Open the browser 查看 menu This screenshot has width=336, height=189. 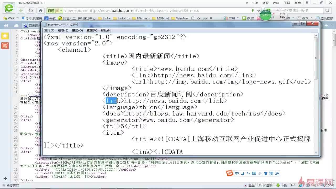pos(265,3)
